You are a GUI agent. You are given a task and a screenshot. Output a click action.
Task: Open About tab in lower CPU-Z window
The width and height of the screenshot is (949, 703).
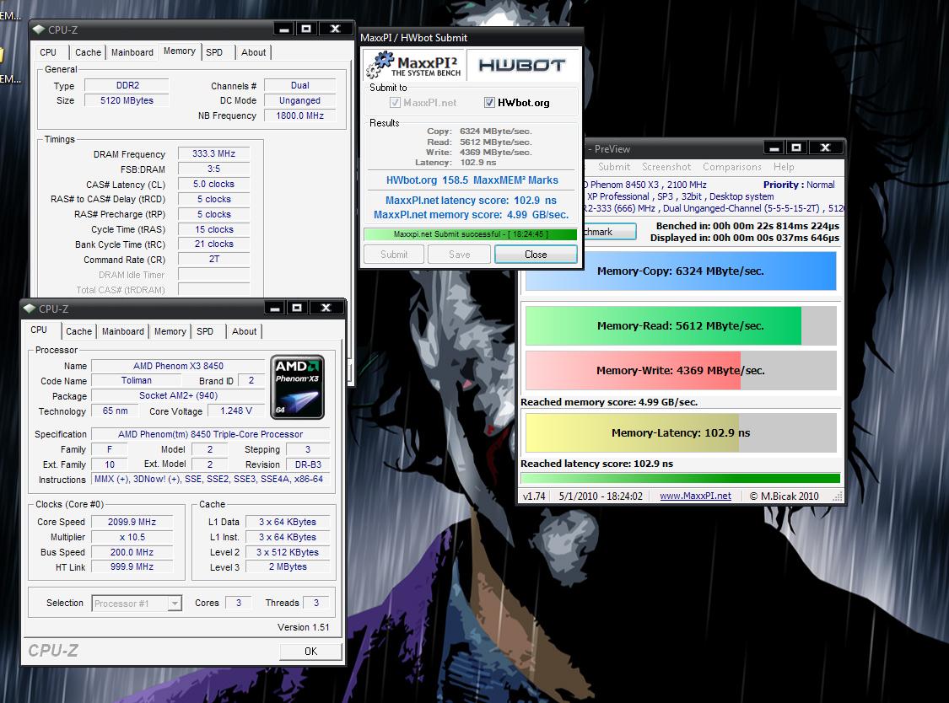pos(244,331)
